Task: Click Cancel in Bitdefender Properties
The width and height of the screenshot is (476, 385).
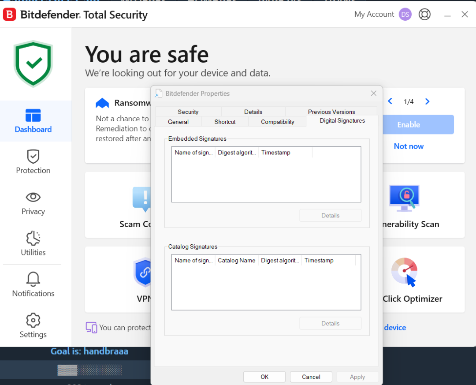Action: tap(311, 377)
